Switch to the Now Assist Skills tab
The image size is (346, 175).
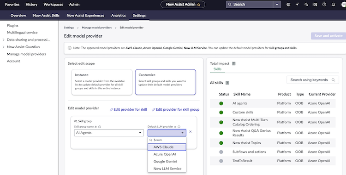[x=46, y=15]
